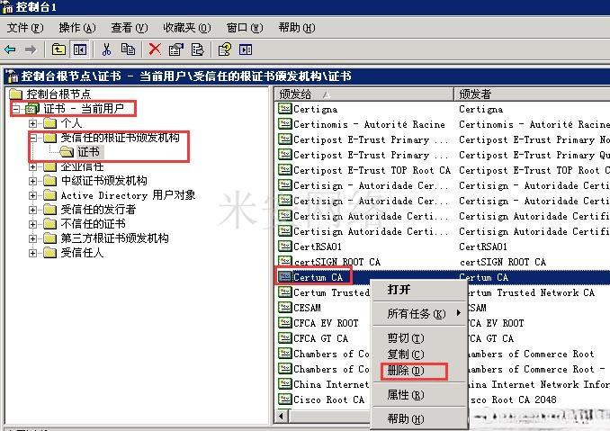Choose 剪切(T) in the context menu
610x431 pixels.
point(418,337)
